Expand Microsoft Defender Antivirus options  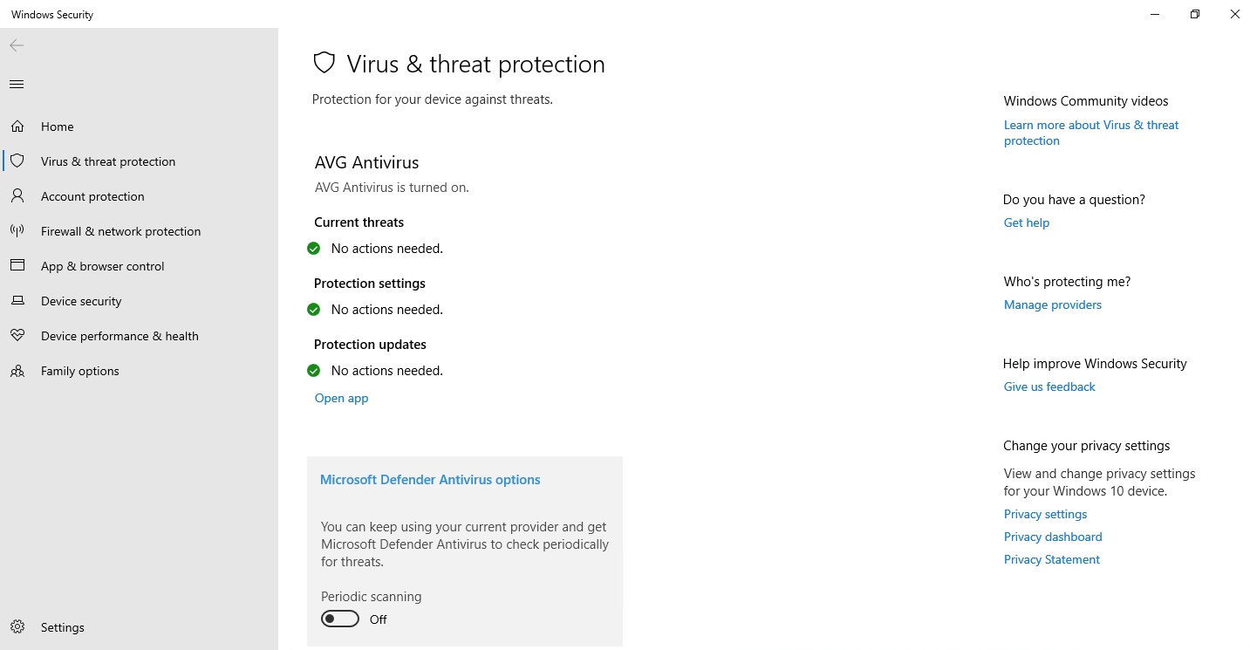[x=430, y=480]
